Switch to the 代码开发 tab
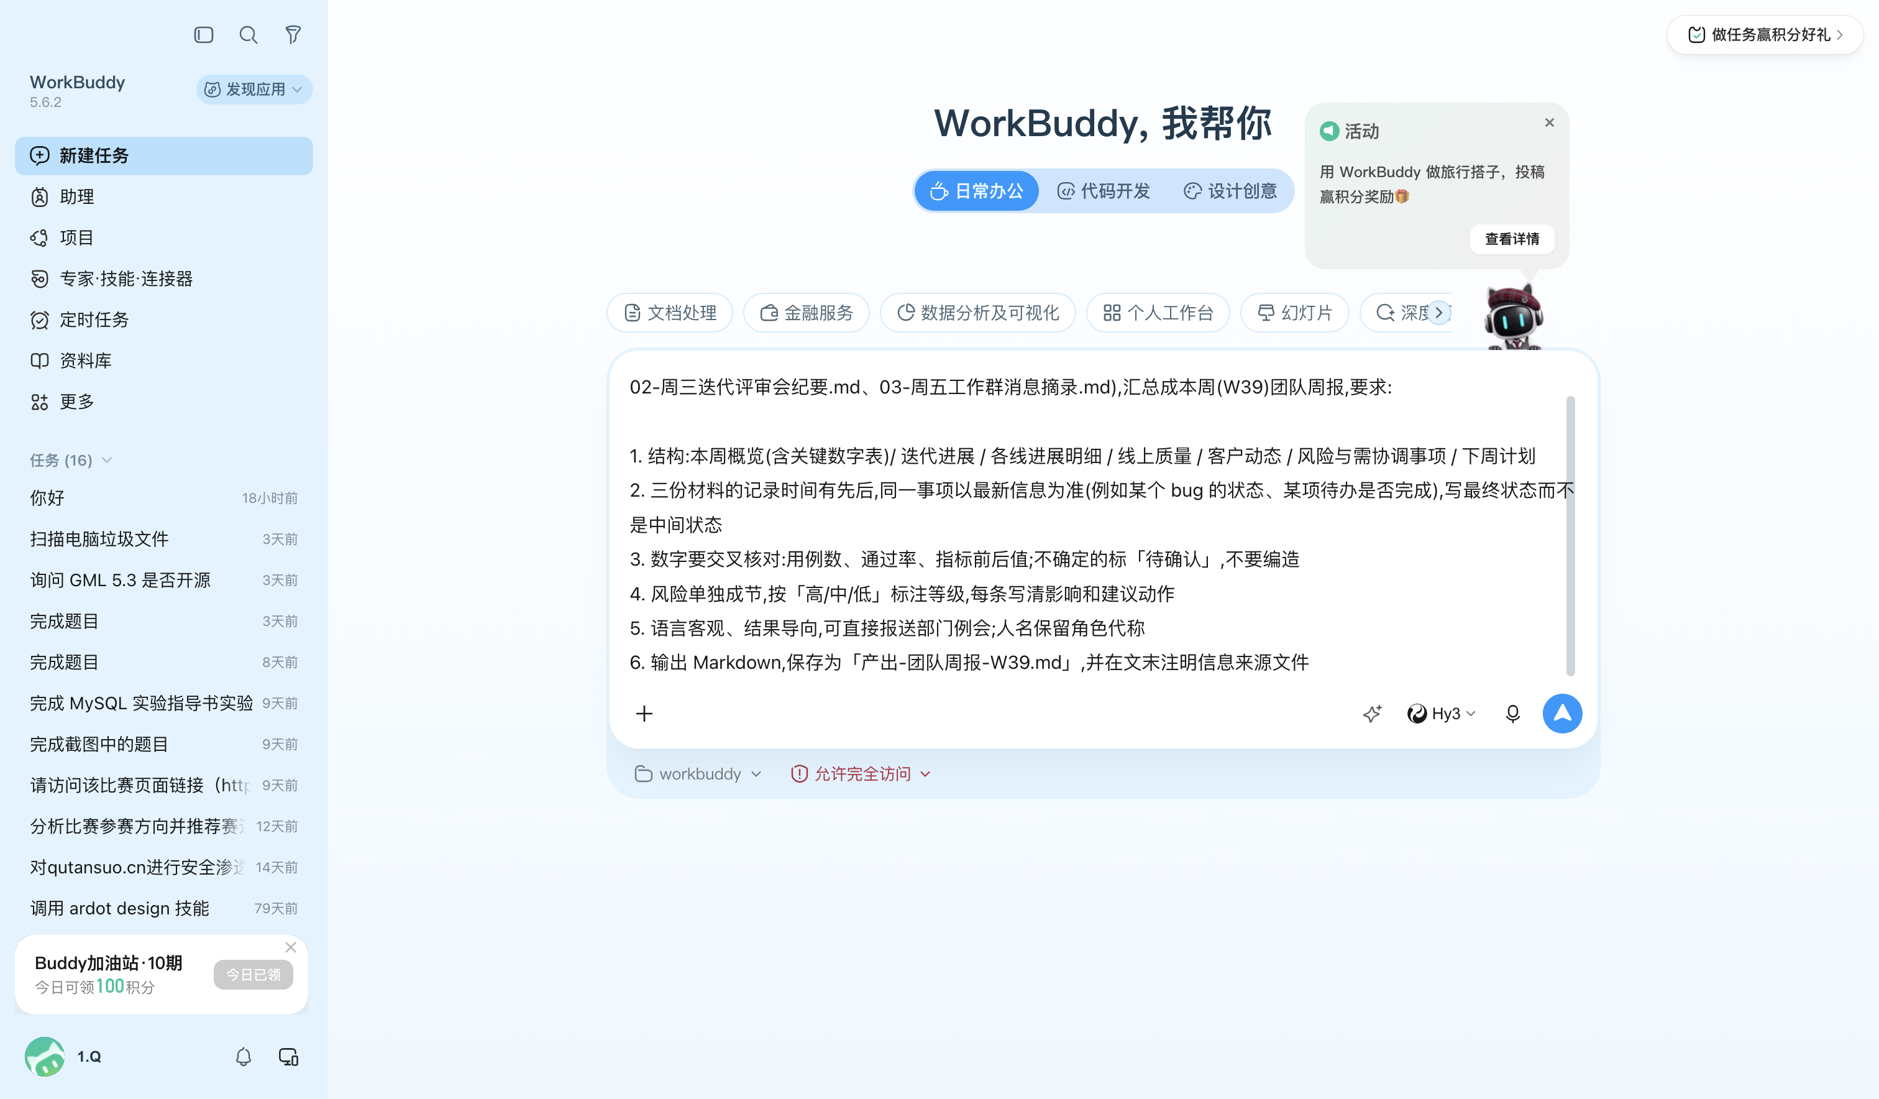The height and width of the screenshot is (1099, 1879). click(1104, 191)
